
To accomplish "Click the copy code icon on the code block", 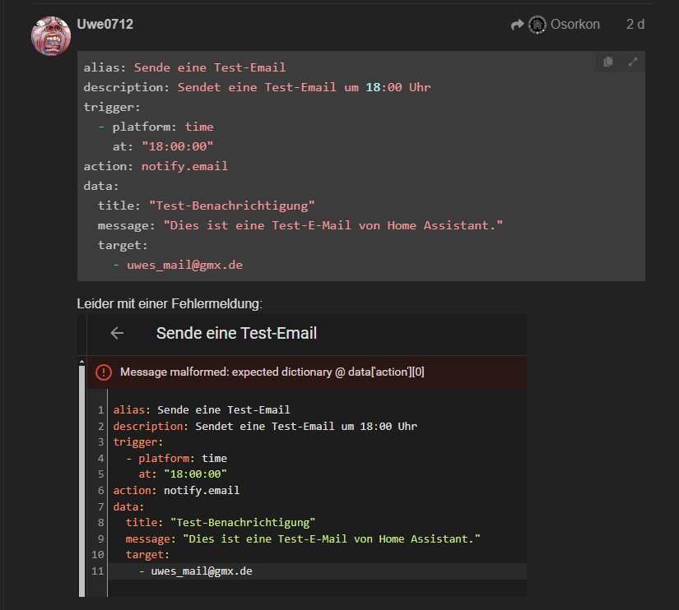I will 608,62.
